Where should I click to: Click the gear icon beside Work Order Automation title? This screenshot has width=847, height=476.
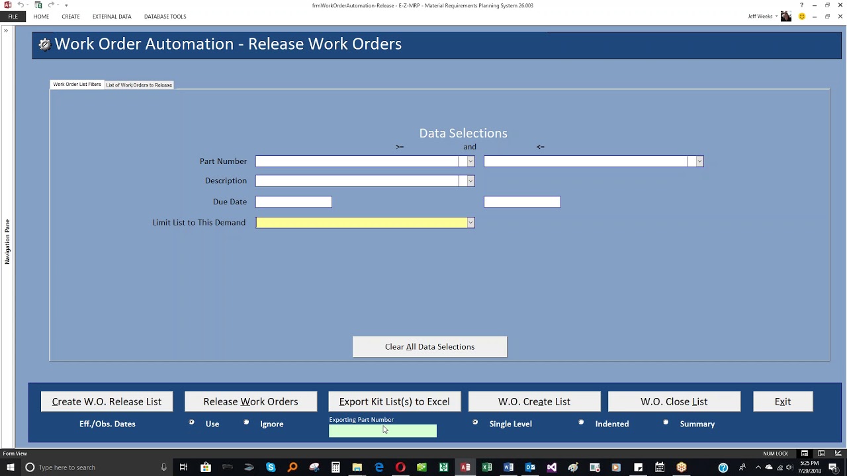pyautogui.click(x=44, y=44)
